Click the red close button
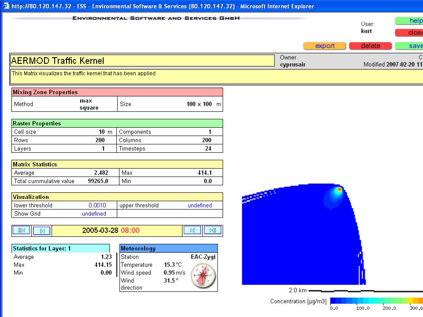The image size is (423, 317). pyautogui.click(x=409, y=33)
